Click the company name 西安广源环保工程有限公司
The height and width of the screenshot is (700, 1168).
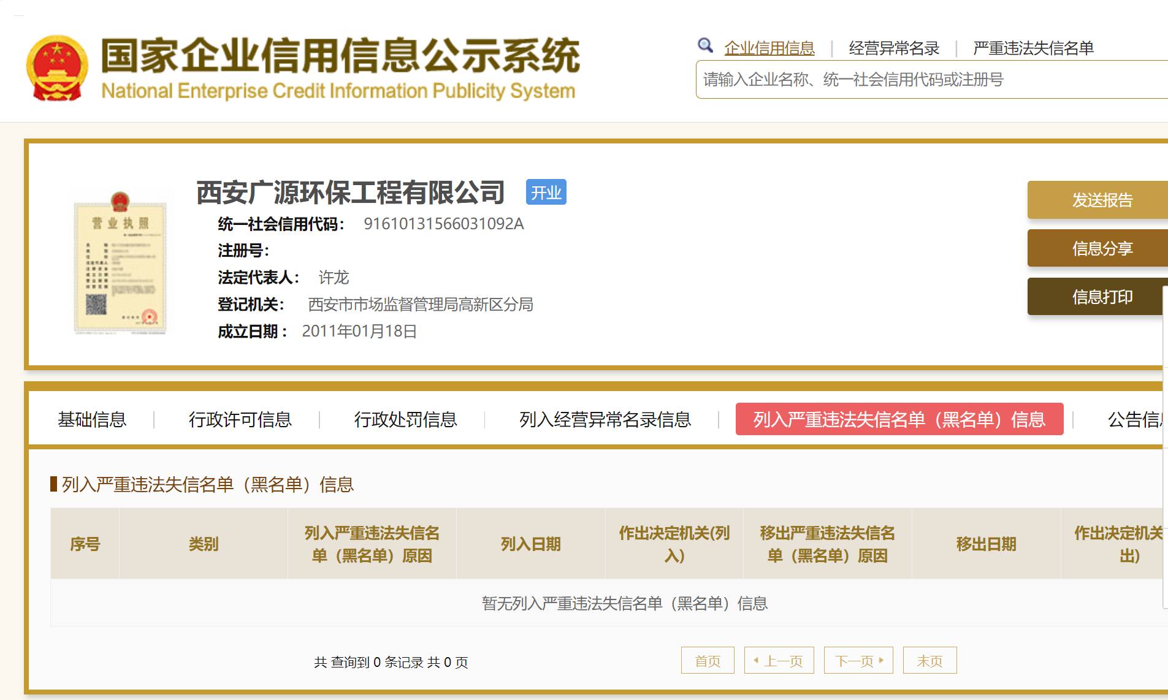click(350, 192)
